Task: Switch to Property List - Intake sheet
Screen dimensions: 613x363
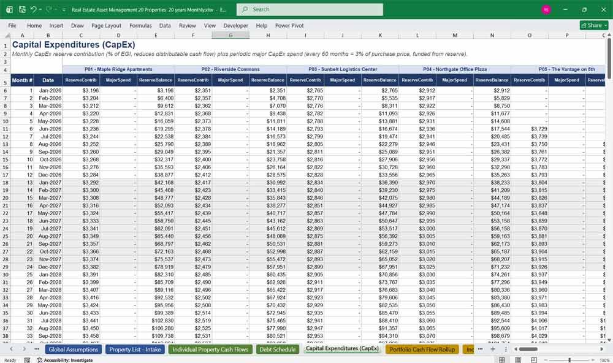Action: [135, 350]
